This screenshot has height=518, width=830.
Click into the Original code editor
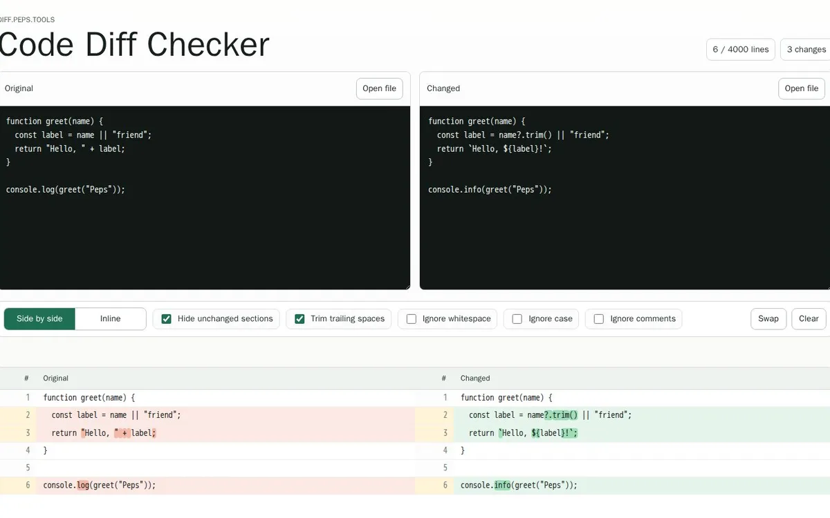205,198
